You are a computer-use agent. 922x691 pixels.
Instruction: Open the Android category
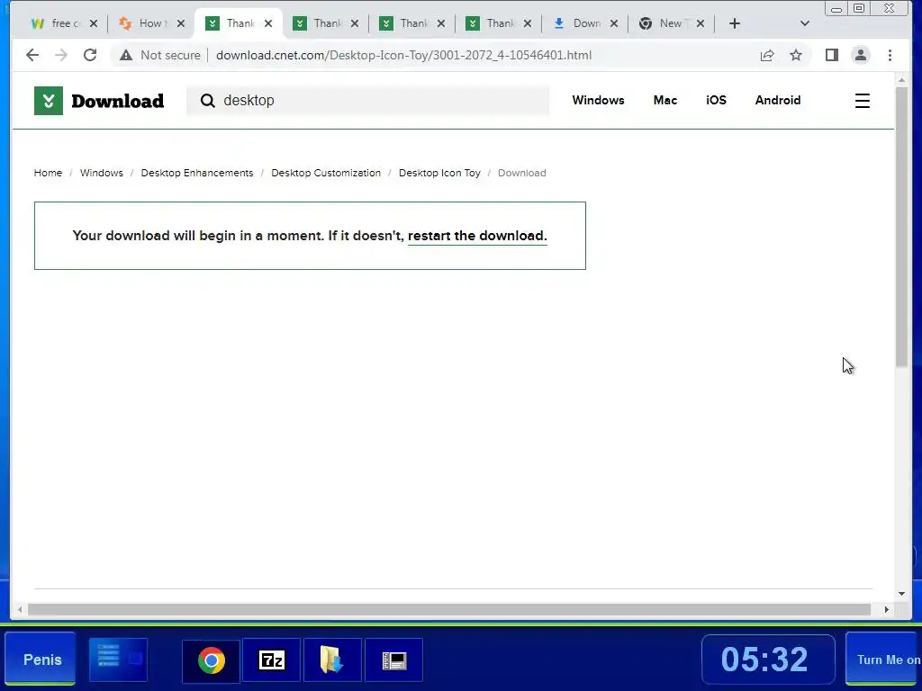click(x=778, y=100)
